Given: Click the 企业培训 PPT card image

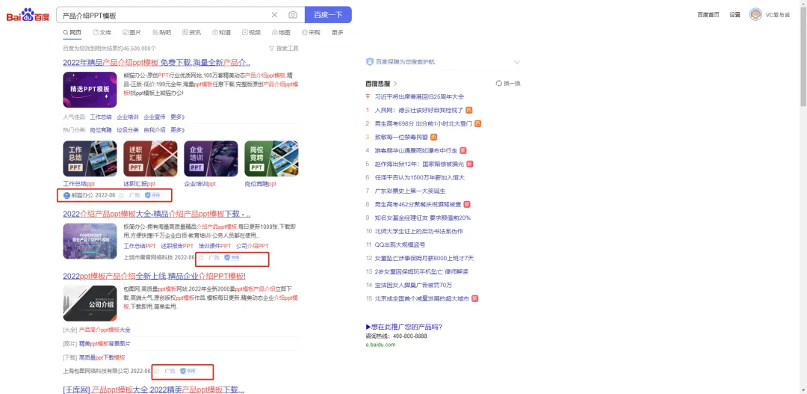Looking at the screenshot, I should [211, 158].
